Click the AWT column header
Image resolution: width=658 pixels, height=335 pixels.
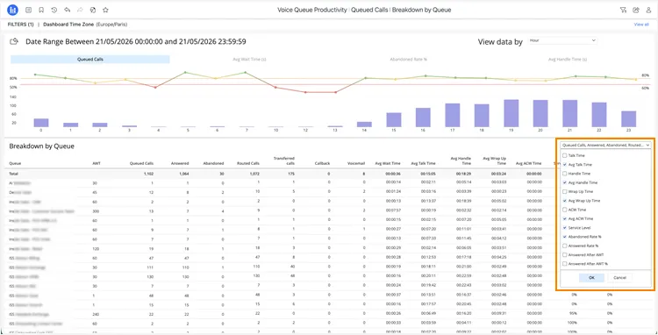97,163
